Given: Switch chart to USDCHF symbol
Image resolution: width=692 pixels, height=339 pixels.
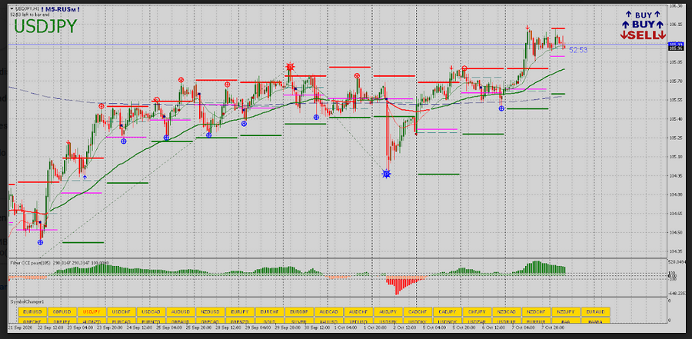Looking at the screenshot, I should coord(120,313).
